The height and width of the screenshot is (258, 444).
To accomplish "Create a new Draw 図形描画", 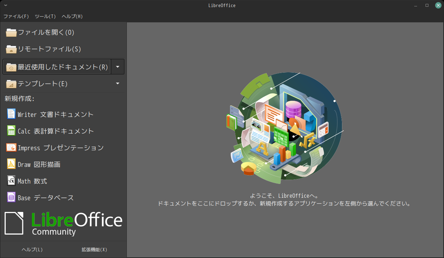I will pyautogui.click(x=63, y=164).
